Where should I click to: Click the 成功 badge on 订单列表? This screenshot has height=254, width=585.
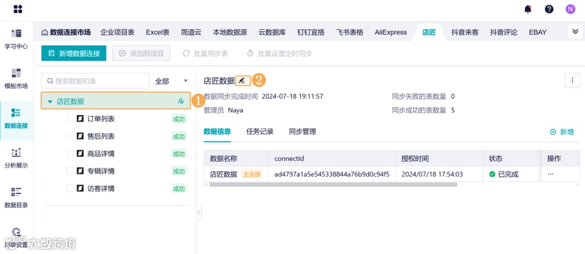[179, 119]
